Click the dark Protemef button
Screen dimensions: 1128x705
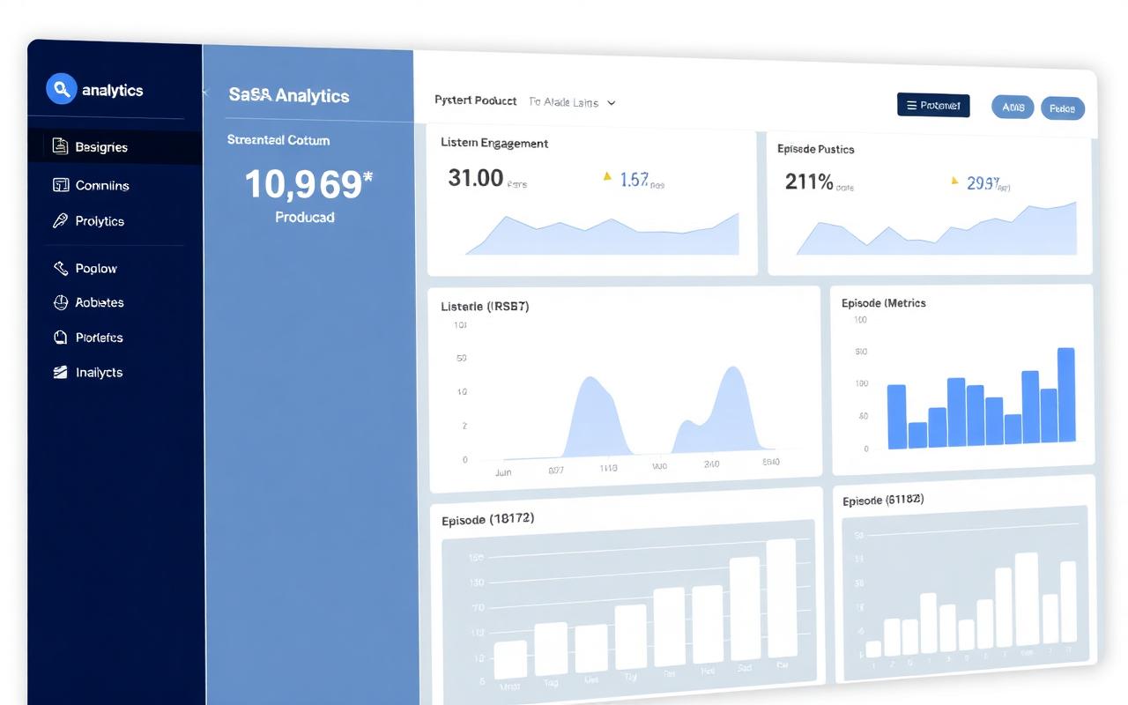(933, 106)
